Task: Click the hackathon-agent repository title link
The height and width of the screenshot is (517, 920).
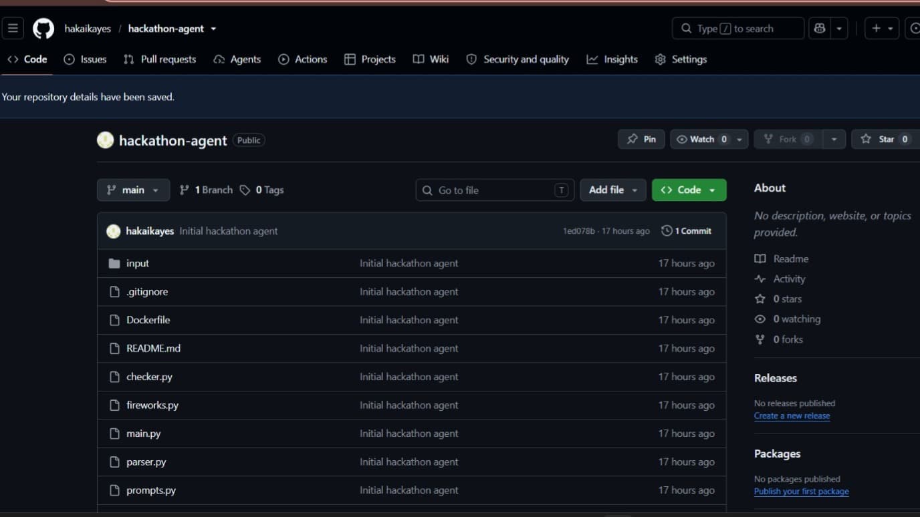Action: coord(173,140)
